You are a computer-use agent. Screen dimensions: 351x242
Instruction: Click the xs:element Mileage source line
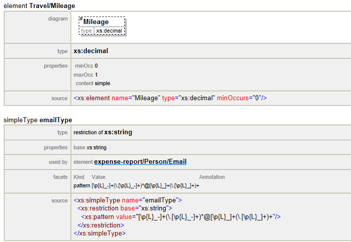pyautogui.click(x=170, y=98)
